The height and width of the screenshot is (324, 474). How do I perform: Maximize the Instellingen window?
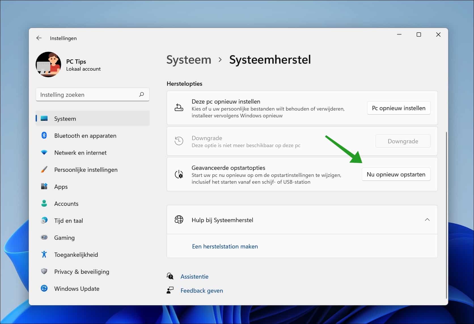(419, 35)
